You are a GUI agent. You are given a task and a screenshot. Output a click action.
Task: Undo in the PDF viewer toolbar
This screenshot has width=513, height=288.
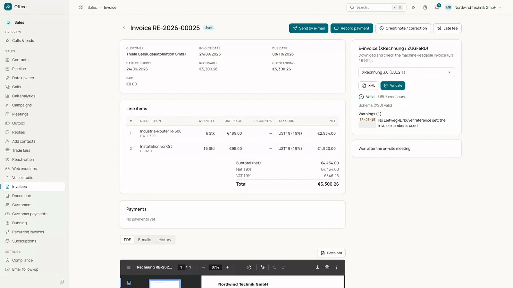[x=275, y=267]
